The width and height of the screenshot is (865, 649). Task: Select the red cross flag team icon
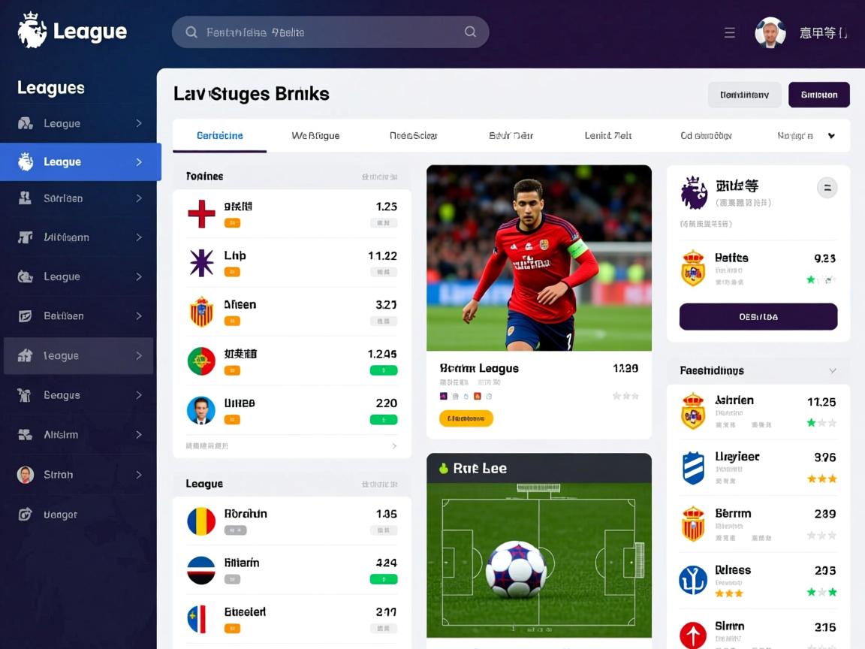click(201, 213)
